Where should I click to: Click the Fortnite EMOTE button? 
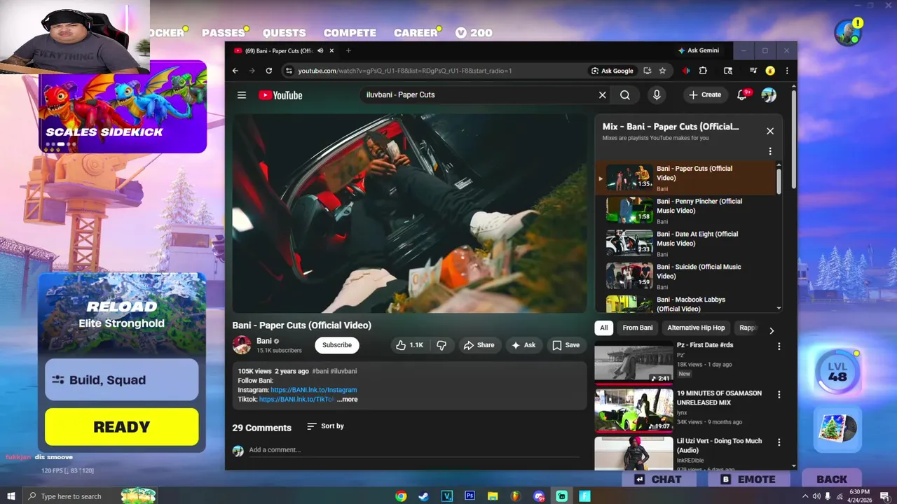pyautogui.click(x=749, y=479)
